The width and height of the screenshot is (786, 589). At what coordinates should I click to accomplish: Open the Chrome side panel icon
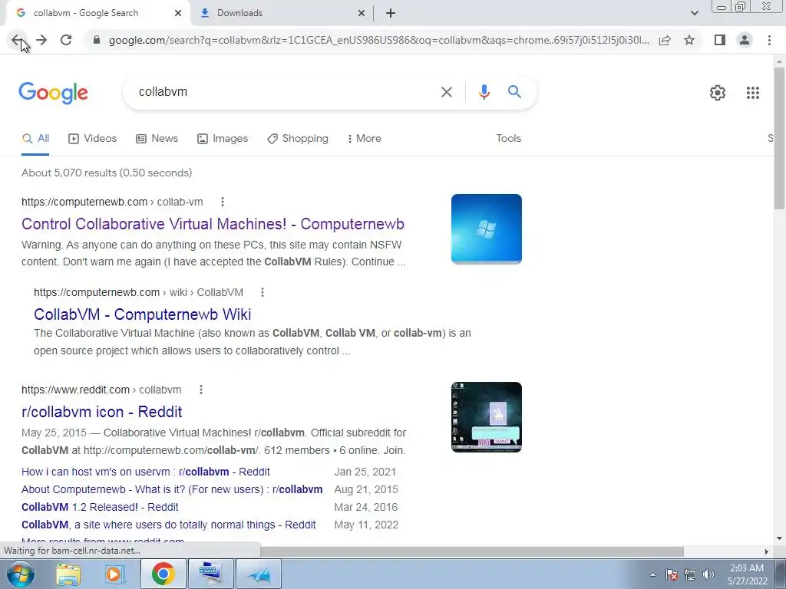click(720, 40)
